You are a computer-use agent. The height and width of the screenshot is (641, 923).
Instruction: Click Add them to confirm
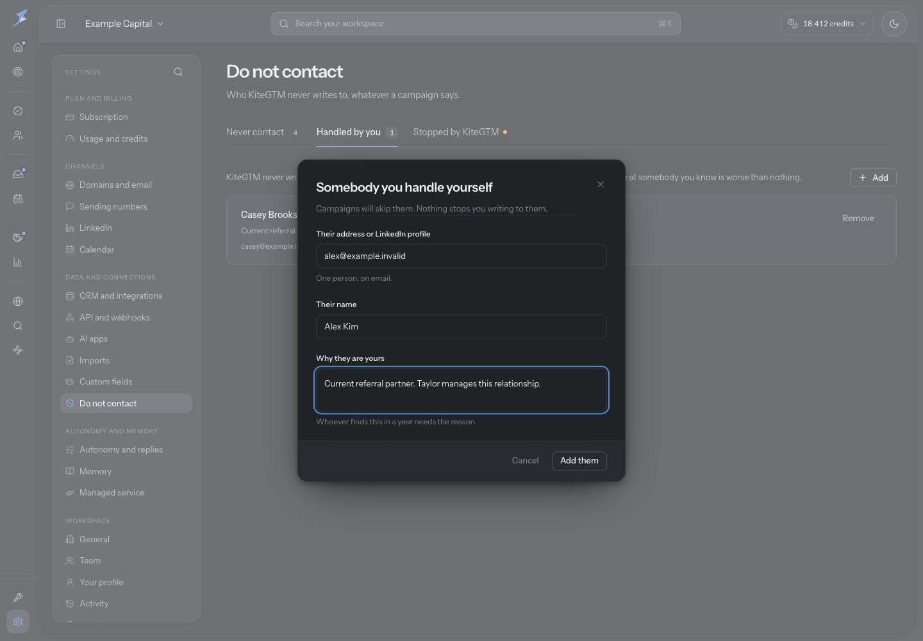coord(579,461)
